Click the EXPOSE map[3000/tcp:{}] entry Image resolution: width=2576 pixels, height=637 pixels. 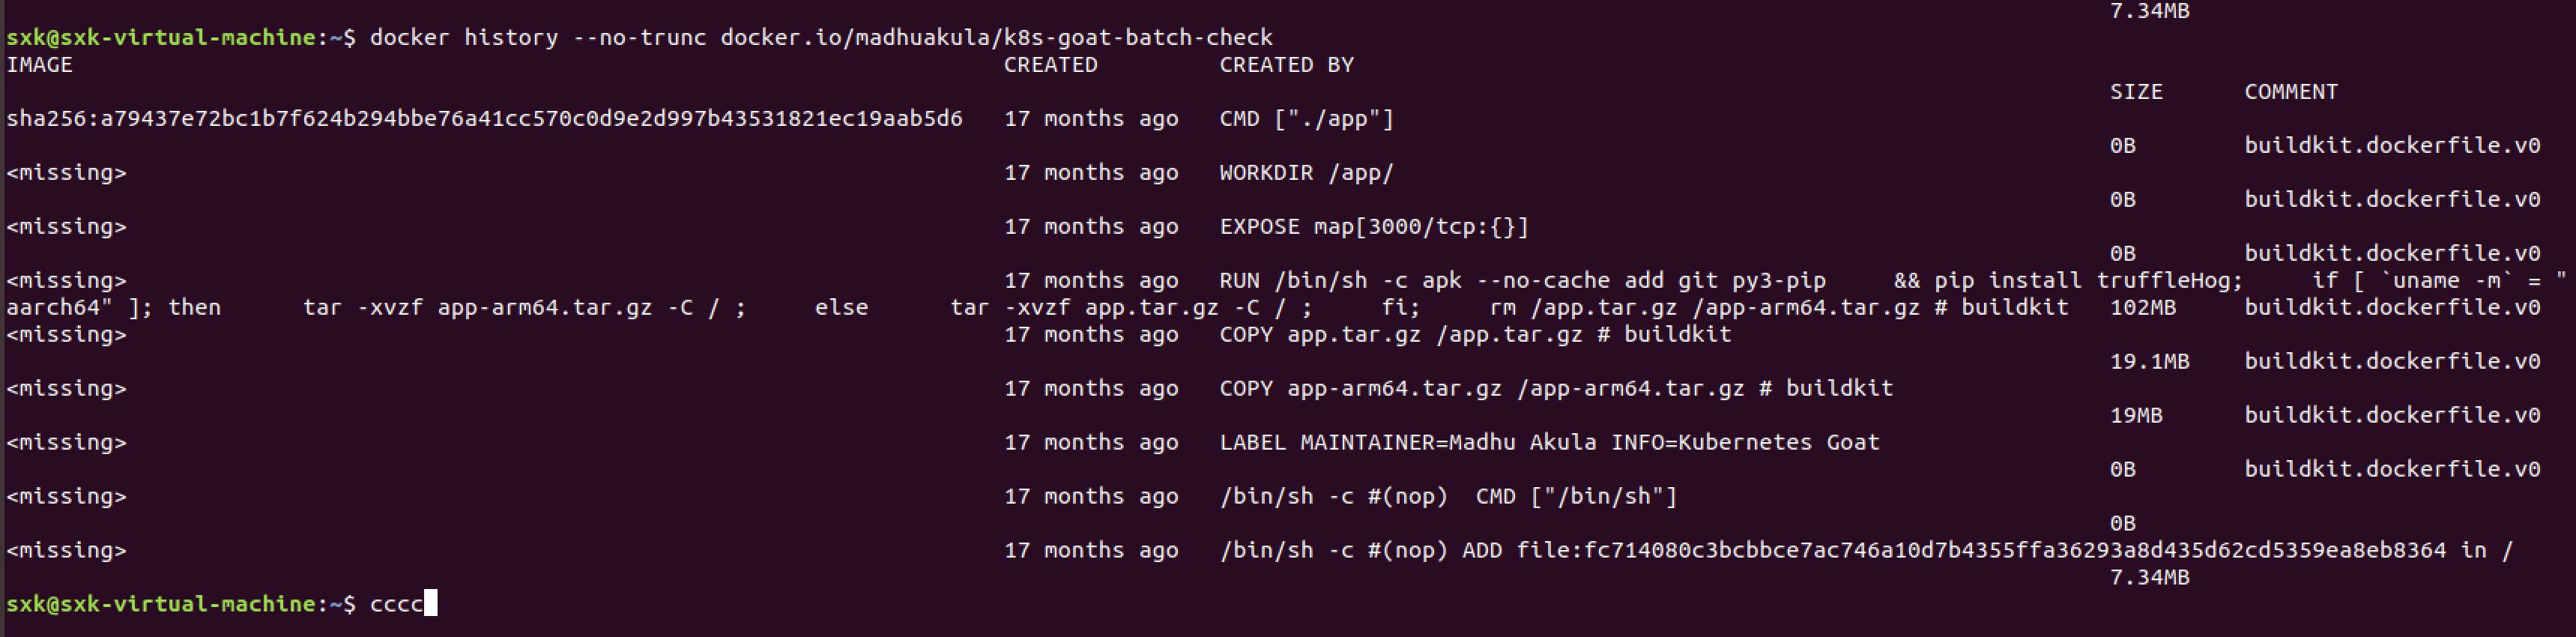(1373, 227)
